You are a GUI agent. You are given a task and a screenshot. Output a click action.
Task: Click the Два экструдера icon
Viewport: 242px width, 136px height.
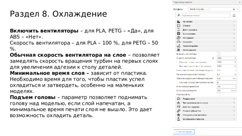pos(178,107)
